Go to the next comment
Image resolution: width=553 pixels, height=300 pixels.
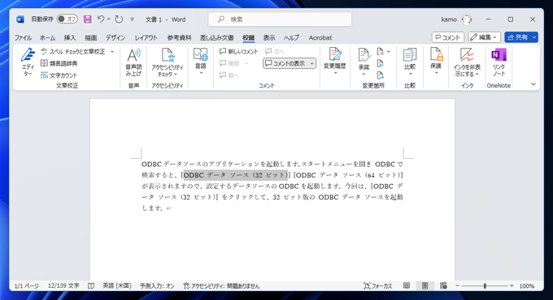pos(275,52)
